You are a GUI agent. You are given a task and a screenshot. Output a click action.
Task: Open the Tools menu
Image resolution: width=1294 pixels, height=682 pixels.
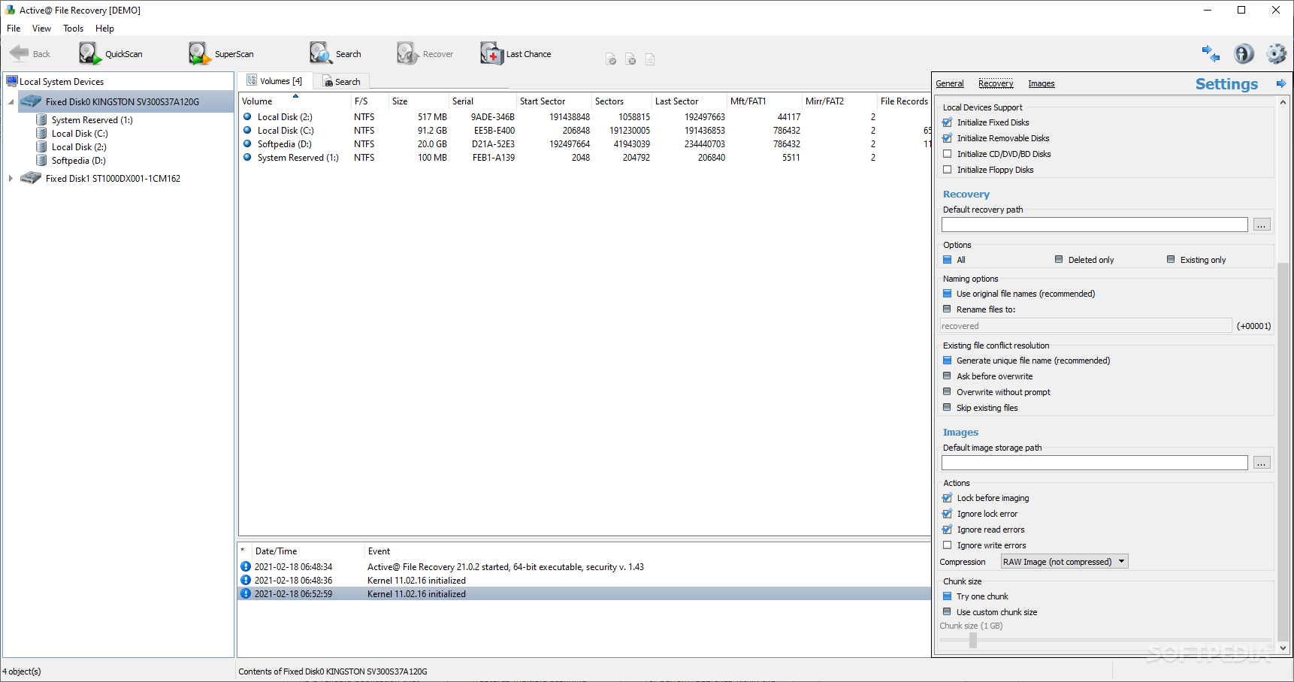[x=73, y=29]
